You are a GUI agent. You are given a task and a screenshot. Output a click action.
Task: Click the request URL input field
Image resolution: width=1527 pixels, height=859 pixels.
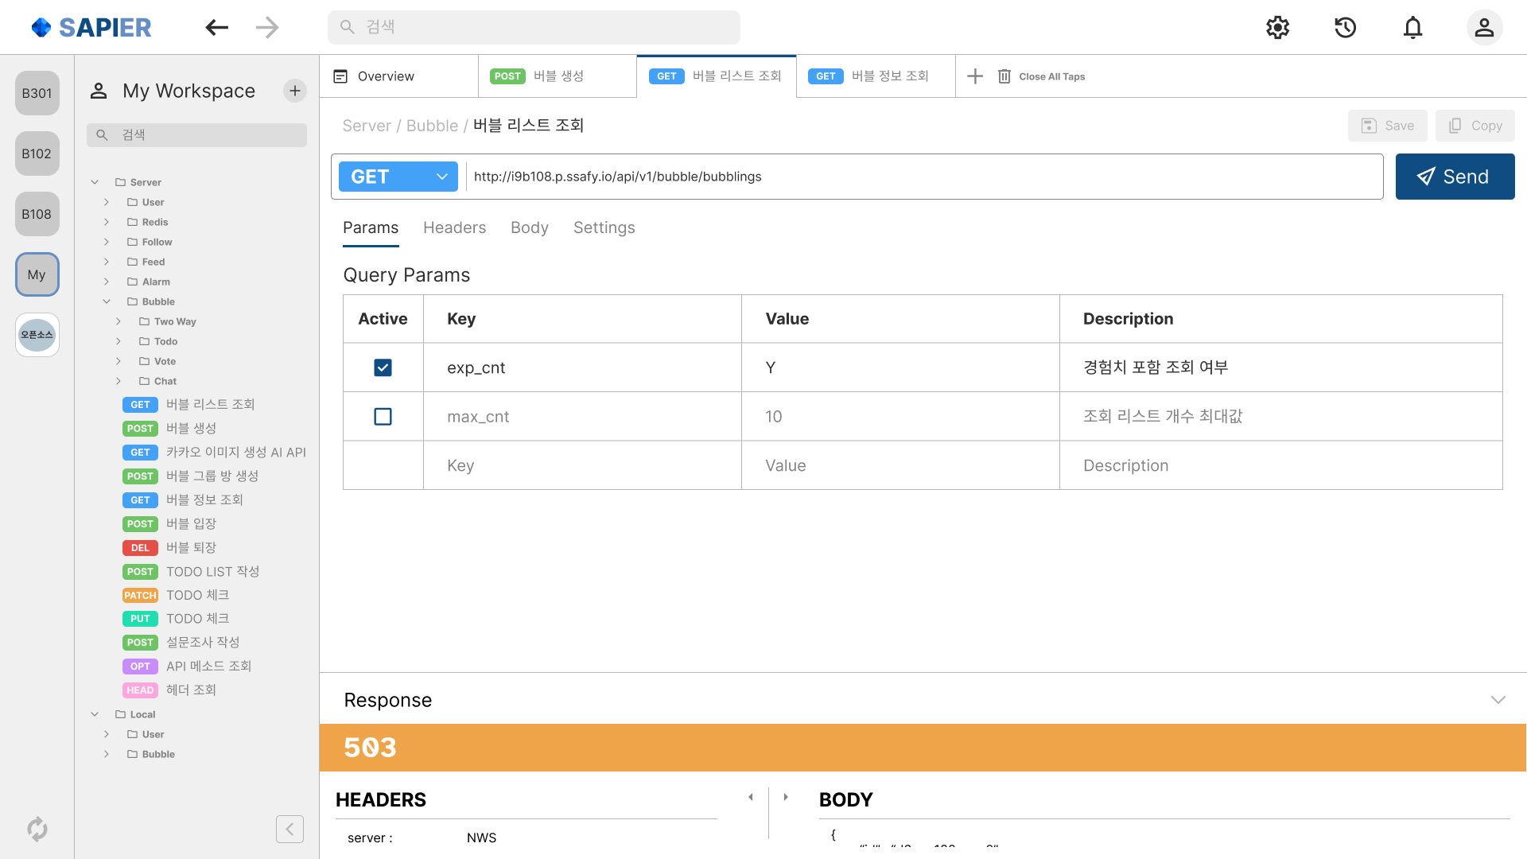click(923, 177)
